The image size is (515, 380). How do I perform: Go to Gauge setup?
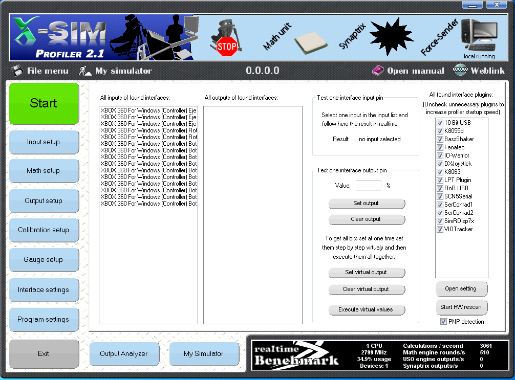44,260
